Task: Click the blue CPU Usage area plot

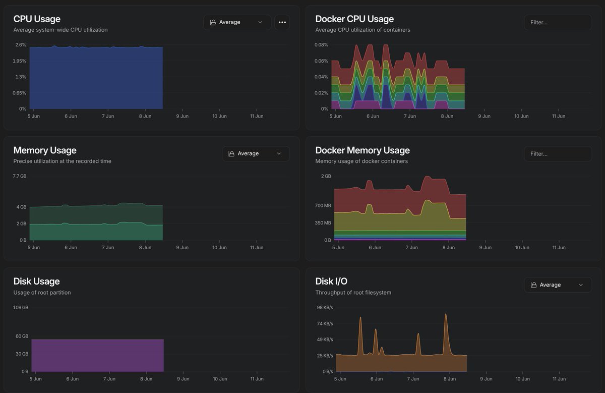Action: pyautogui.click(x=96, y=78)
